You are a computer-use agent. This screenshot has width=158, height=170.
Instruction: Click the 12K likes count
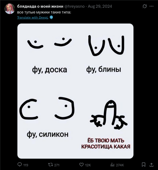pos(88,165)
